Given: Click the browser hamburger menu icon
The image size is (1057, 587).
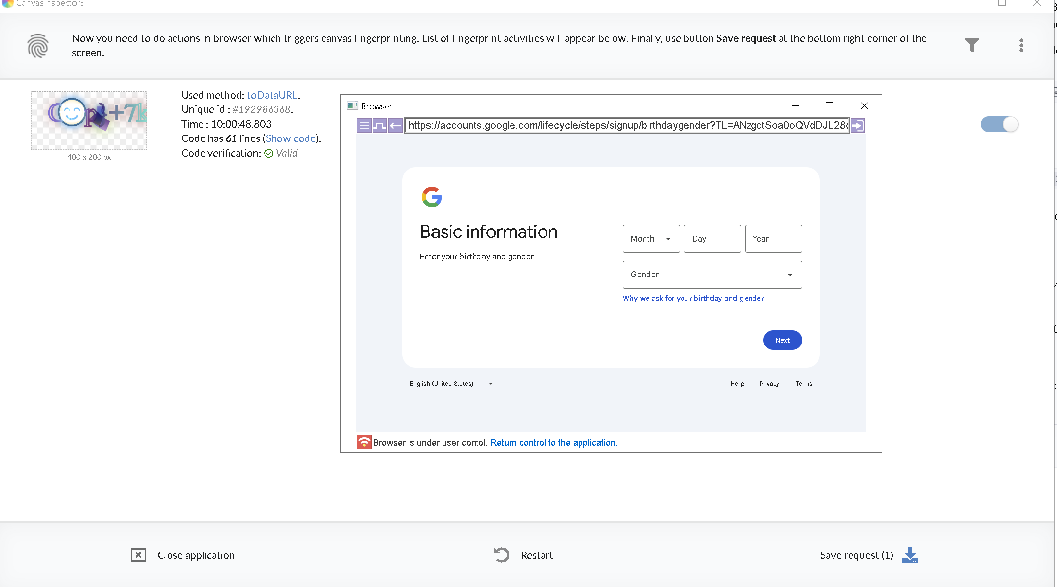Looking at the screenshot, I should click(x=364, y=126).
